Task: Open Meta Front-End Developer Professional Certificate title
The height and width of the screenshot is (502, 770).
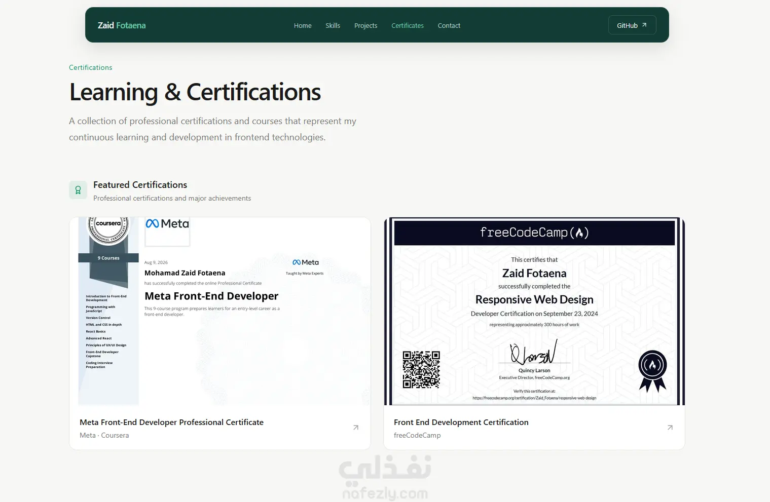Action: coord(171,422)
